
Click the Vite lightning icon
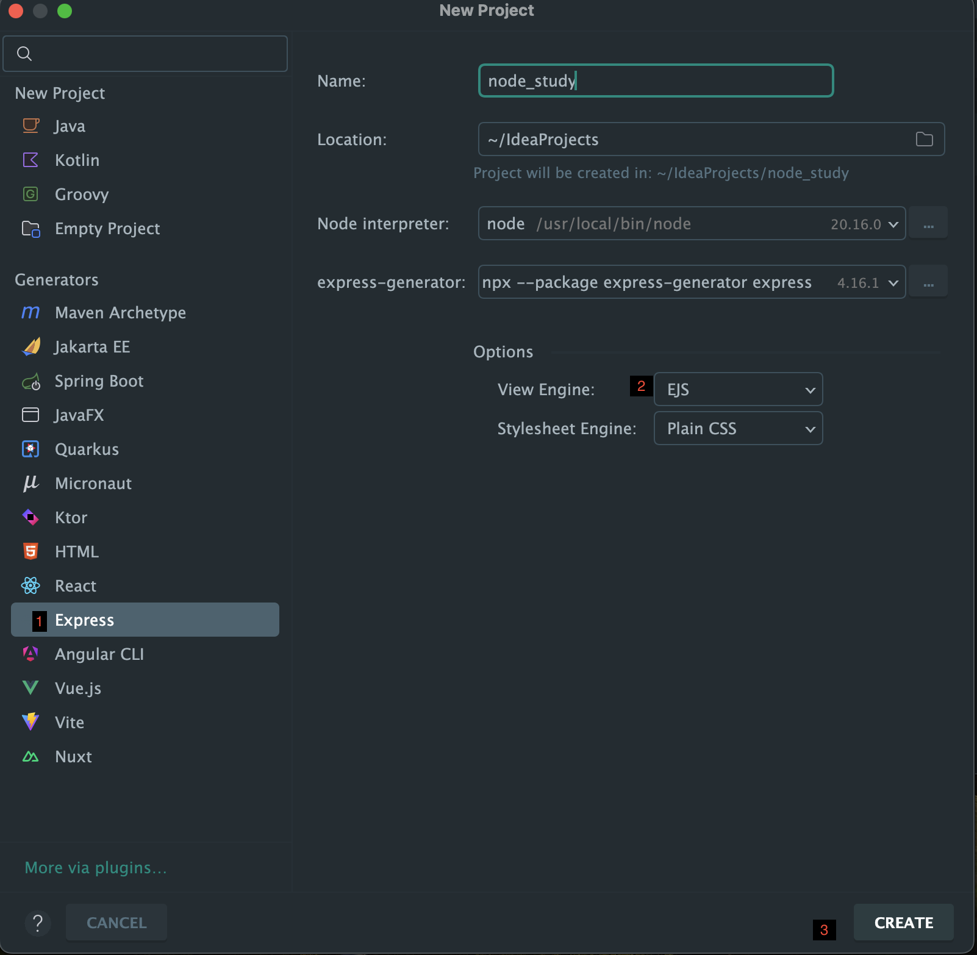[30, 722]
